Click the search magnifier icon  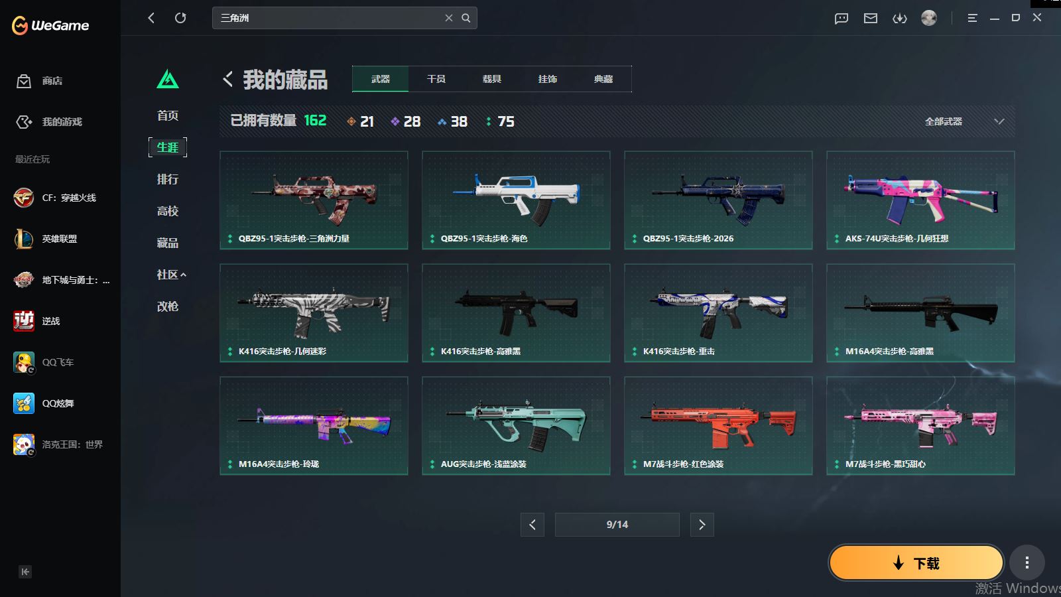point(466,18)
